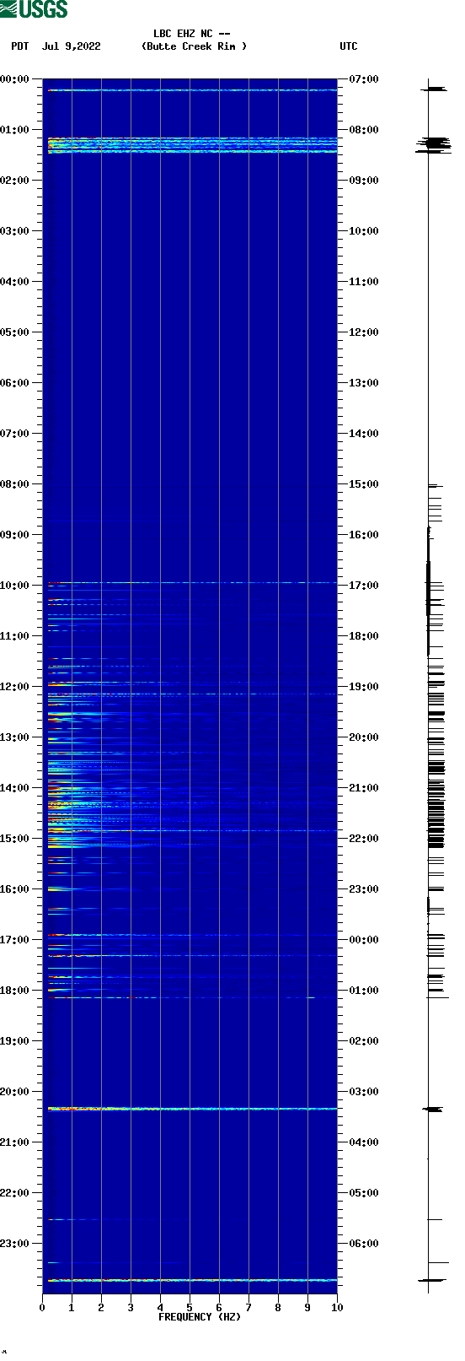Click the '06:00' PDT time label
Screen dimensions: 465x1361
click(15, 383)
